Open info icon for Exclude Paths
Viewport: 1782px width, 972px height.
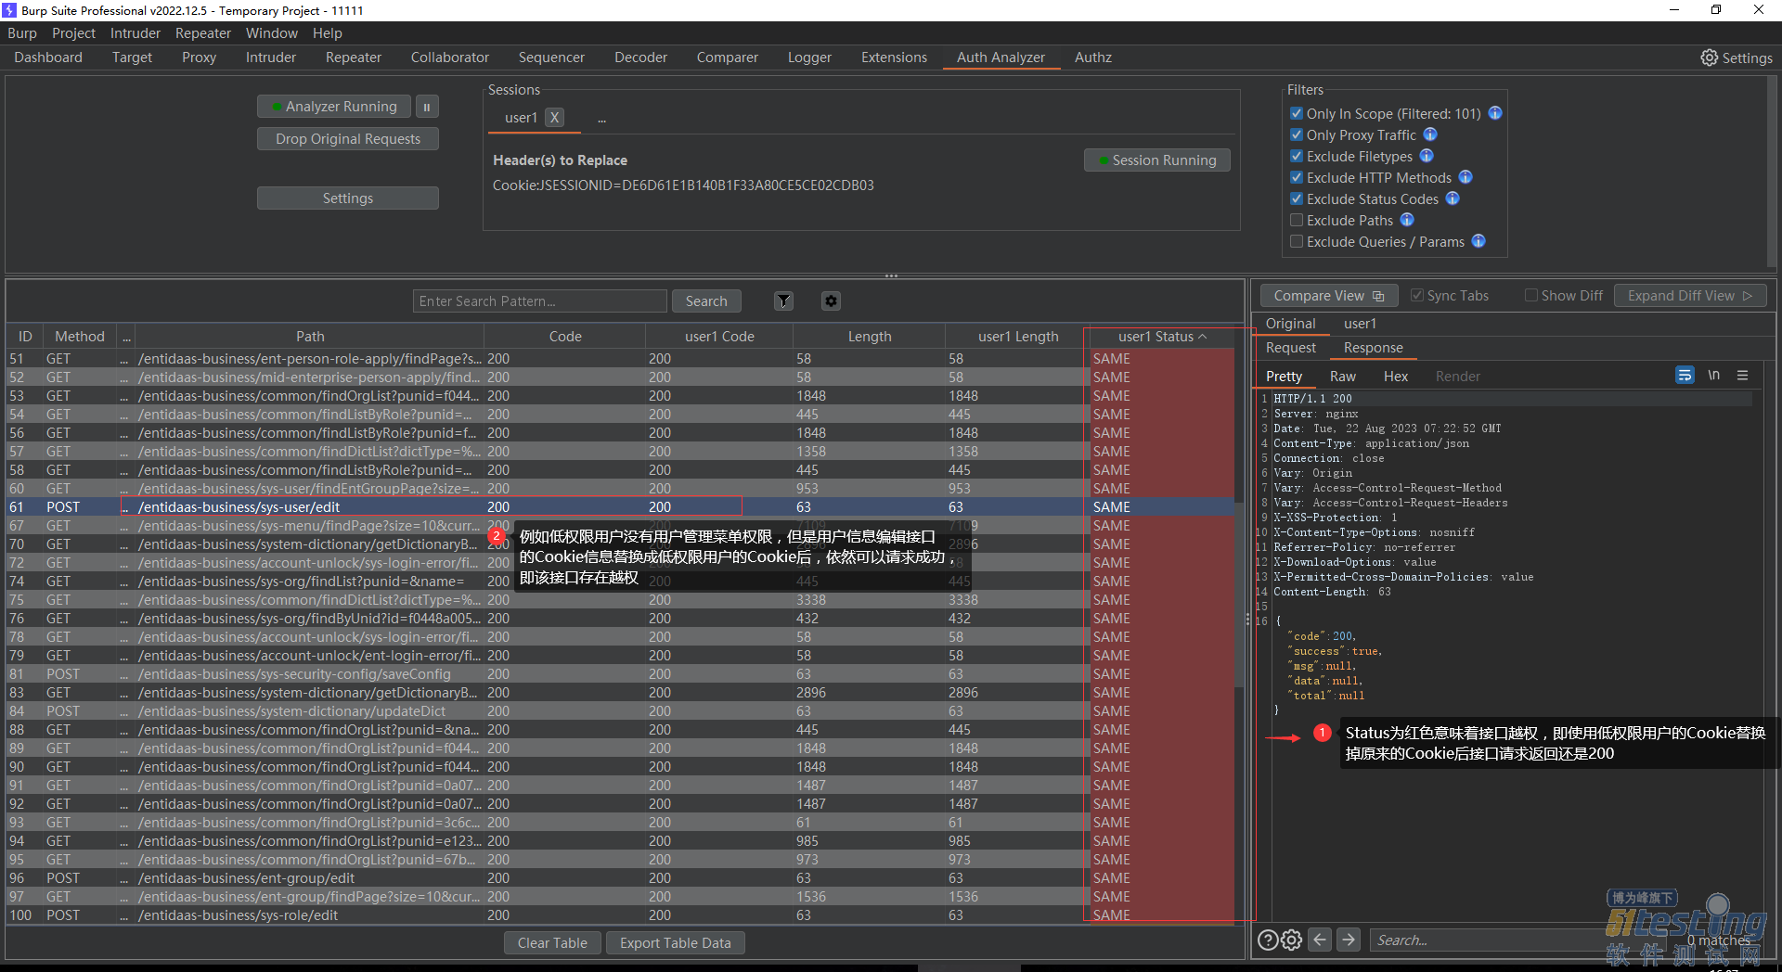pos(1407,220)
